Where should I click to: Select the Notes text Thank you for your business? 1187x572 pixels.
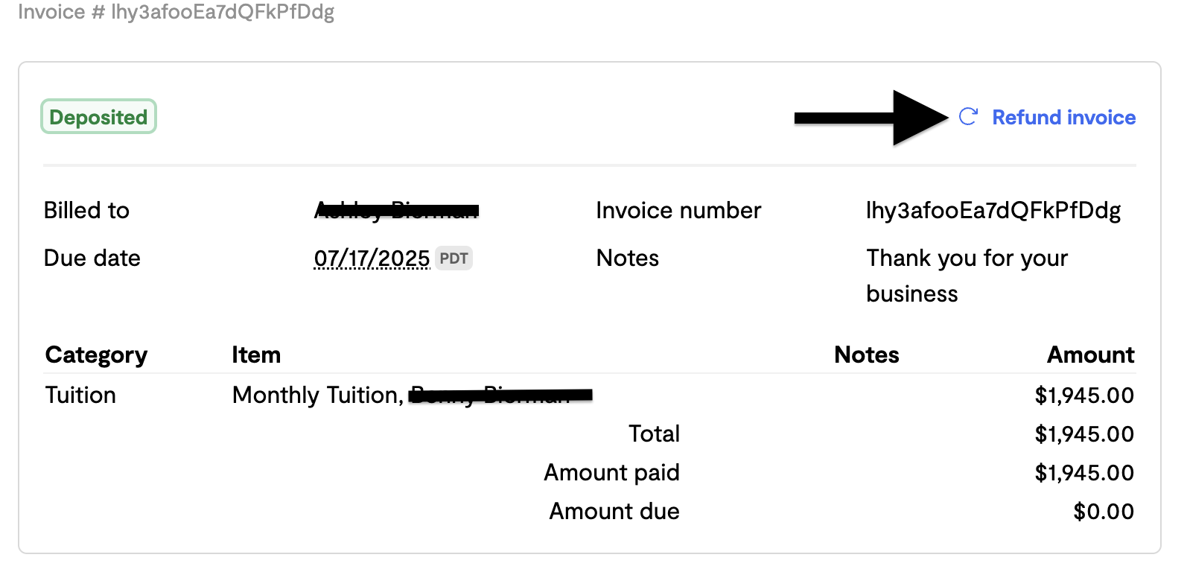[966, 275]
